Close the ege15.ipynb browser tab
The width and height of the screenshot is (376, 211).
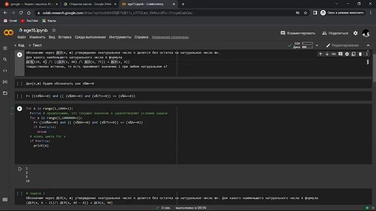[174, 4]
